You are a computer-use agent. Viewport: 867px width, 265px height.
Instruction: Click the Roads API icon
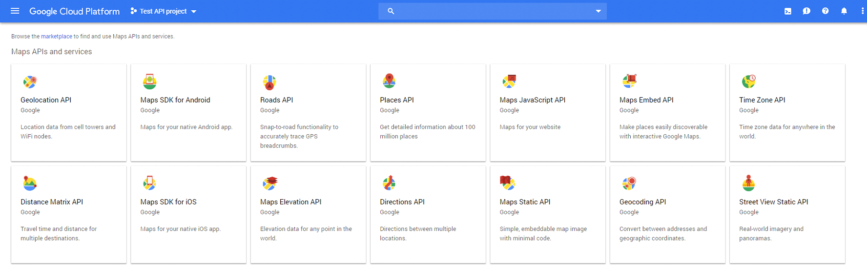click(269, 82)
